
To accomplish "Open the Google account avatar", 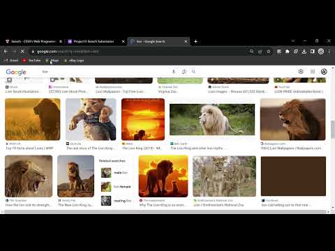I will [x=324, y=72].
